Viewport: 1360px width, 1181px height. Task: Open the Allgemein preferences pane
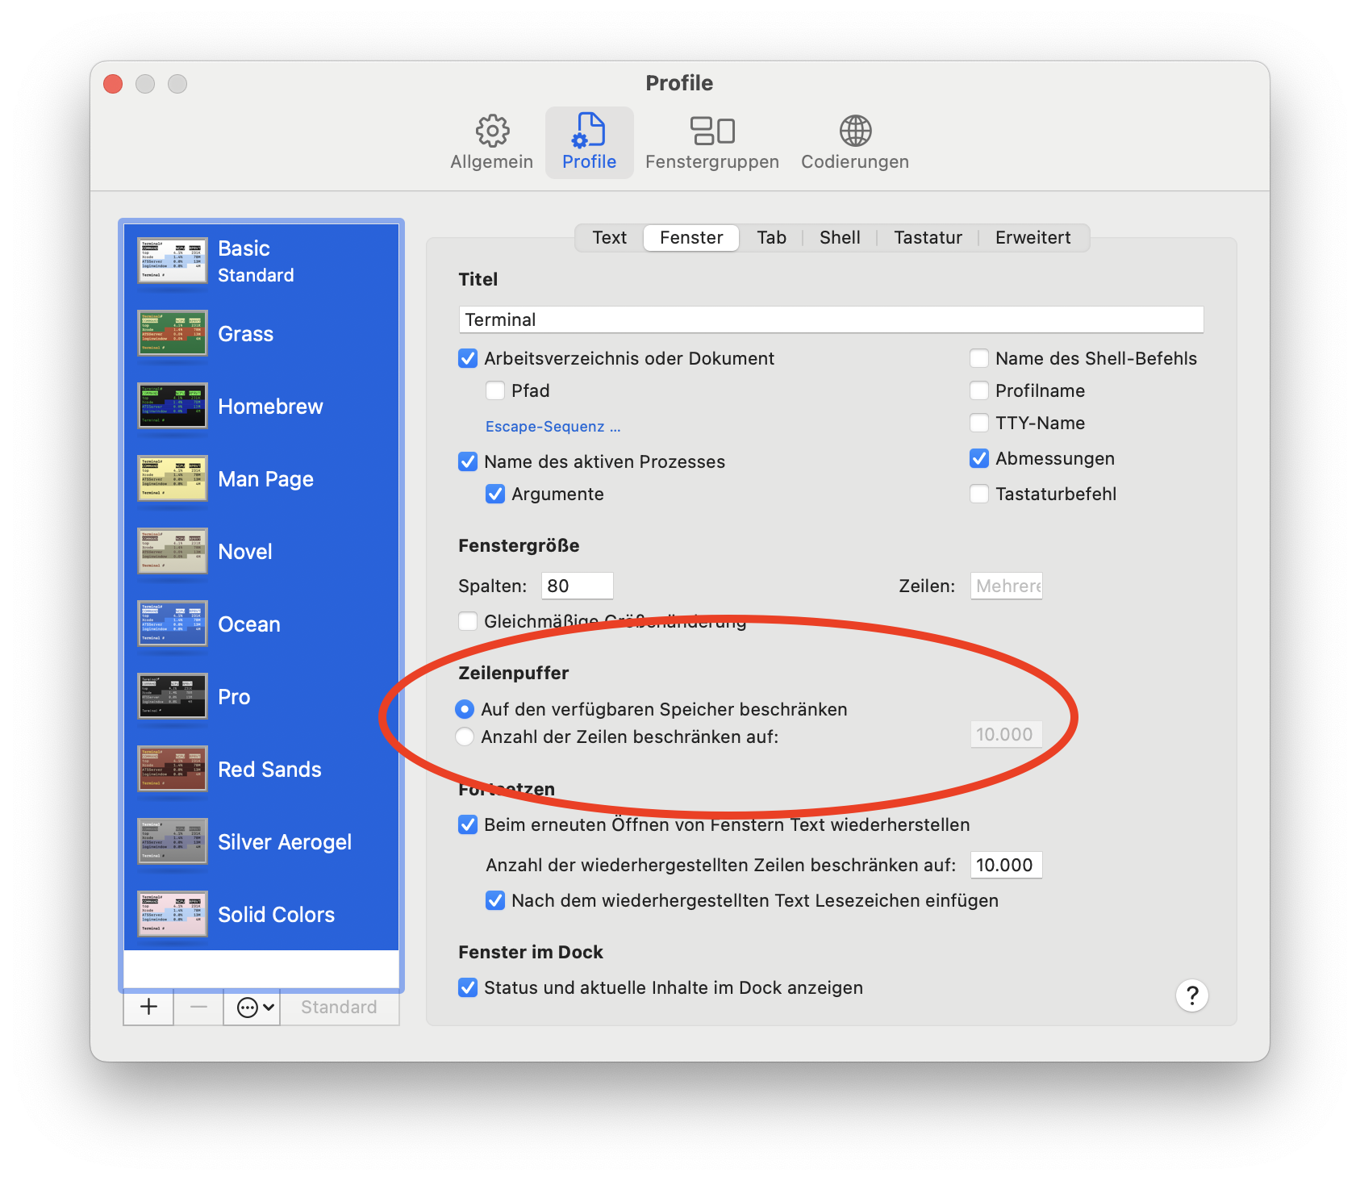[491, 143]
